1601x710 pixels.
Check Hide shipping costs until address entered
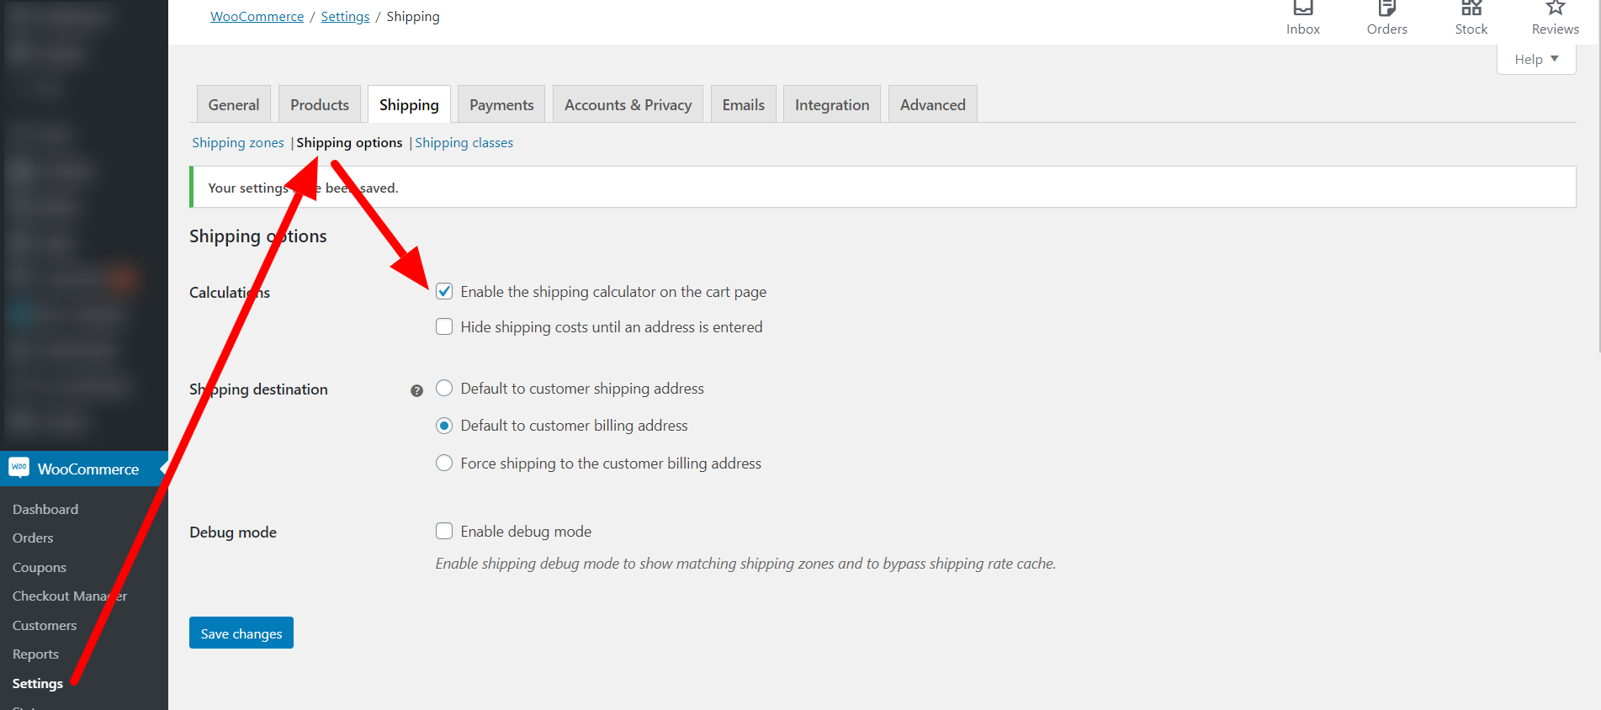pos(444,326)
